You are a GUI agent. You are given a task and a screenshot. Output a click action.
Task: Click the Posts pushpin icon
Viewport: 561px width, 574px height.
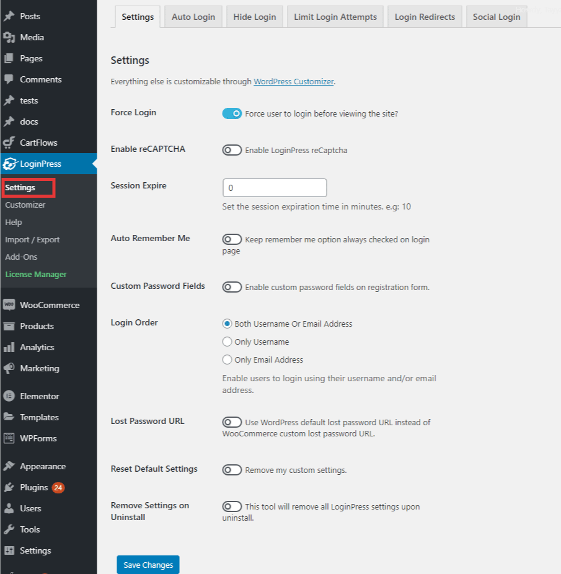coord(9,16)
